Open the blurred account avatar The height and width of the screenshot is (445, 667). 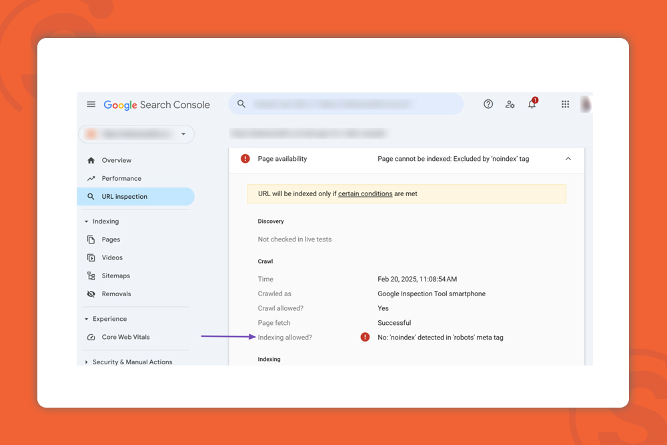(x=586, y=104)
